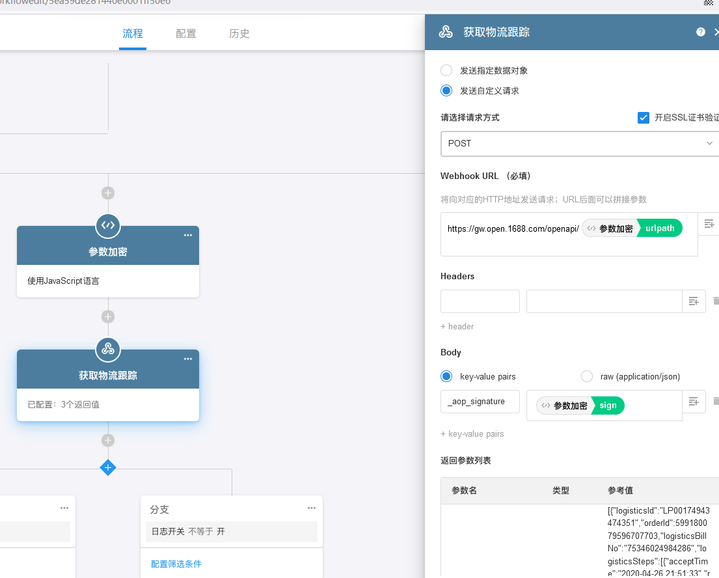719x578 pixels.
Task: Open options menu on 分支 branch card
Action: click(312, 508)
